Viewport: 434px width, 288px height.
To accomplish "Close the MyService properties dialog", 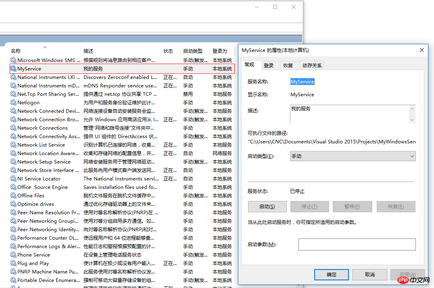I will (x=421, y=50).
